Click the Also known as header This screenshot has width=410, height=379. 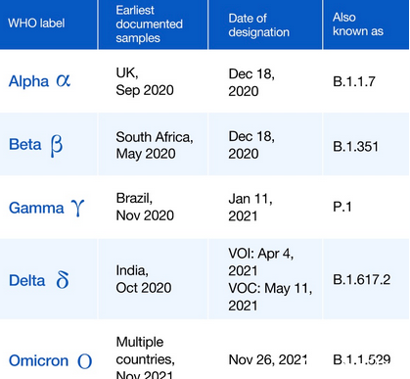(366, 24)
